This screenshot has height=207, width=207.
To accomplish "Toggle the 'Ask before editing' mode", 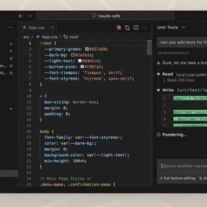I will click(x=178, y=178).
